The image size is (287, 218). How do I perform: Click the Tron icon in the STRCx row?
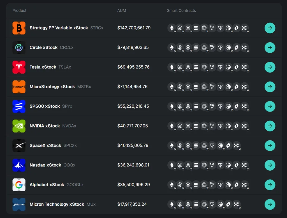tap(212, 28)
